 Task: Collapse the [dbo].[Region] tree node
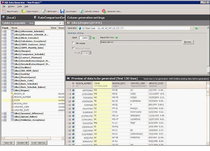(3, 90)
